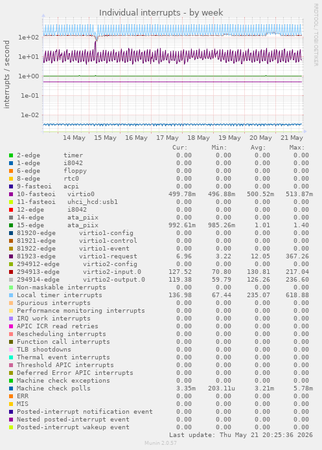Click the Munin 2.0.57 footer text

pos(161,443)
